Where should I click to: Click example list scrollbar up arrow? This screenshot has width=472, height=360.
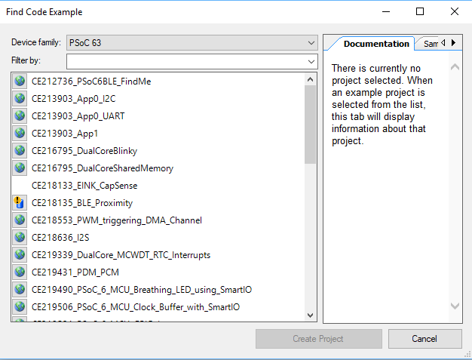point(310,79)
